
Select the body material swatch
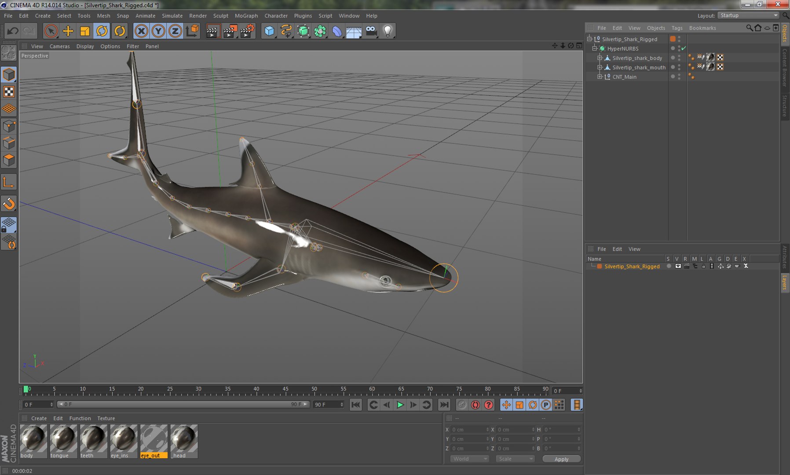tap(33, 441)
